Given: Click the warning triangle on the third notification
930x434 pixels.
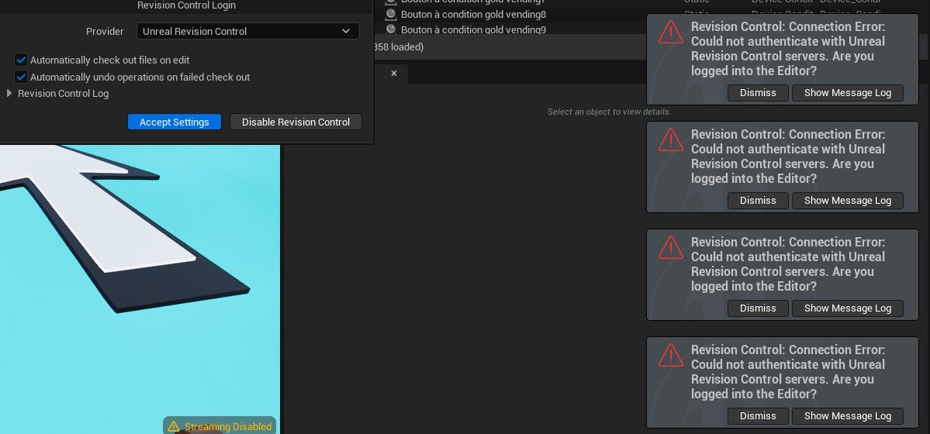Looking at the screenshot, I should (x=671, y=248).
